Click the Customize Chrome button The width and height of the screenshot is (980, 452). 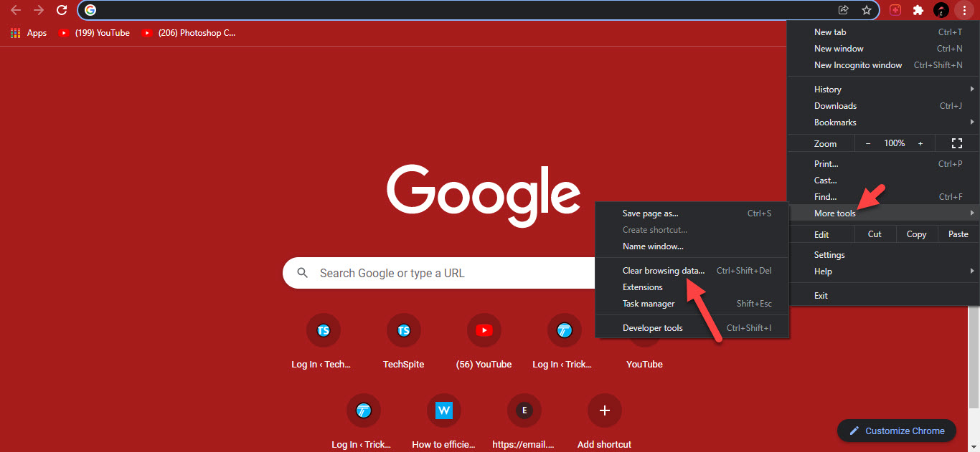[897, 431]
